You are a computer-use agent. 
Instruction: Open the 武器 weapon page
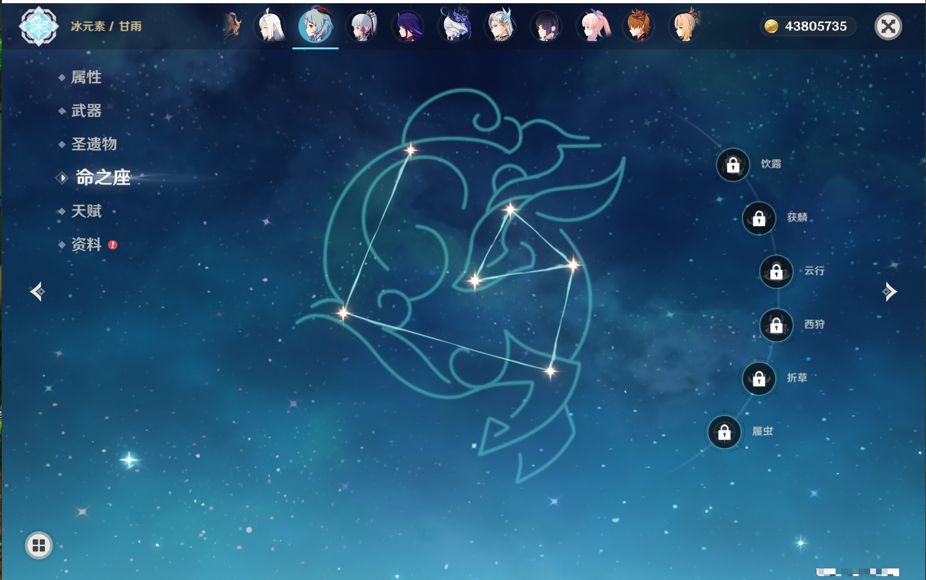[x=86, y=111]
